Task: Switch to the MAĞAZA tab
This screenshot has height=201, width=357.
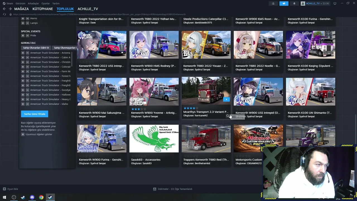Action: (x=21, y=9)
